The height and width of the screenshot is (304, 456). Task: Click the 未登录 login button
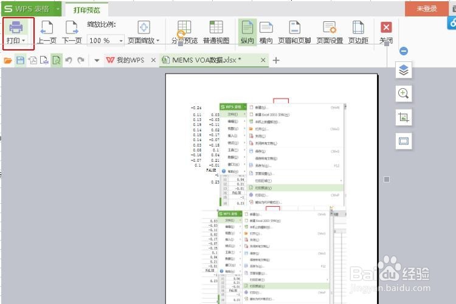(x=427, y=9)
